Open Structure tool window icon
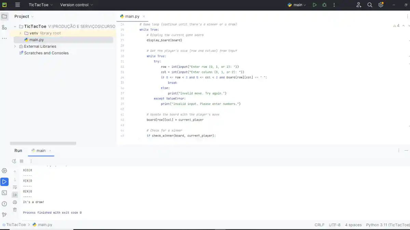 pyautogui.click(x=4, y=27)
